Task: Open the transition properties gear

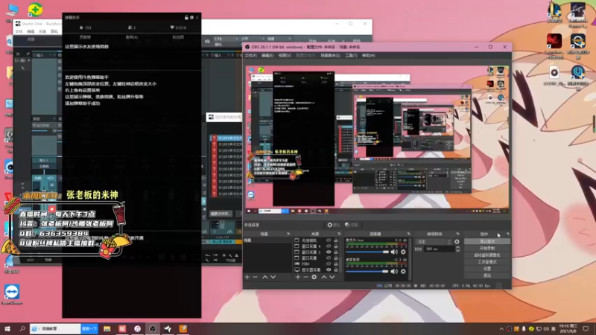Action: tap(457, 241)
